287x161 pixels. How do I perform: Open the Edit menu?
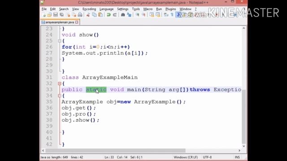[x=53, y=9]
